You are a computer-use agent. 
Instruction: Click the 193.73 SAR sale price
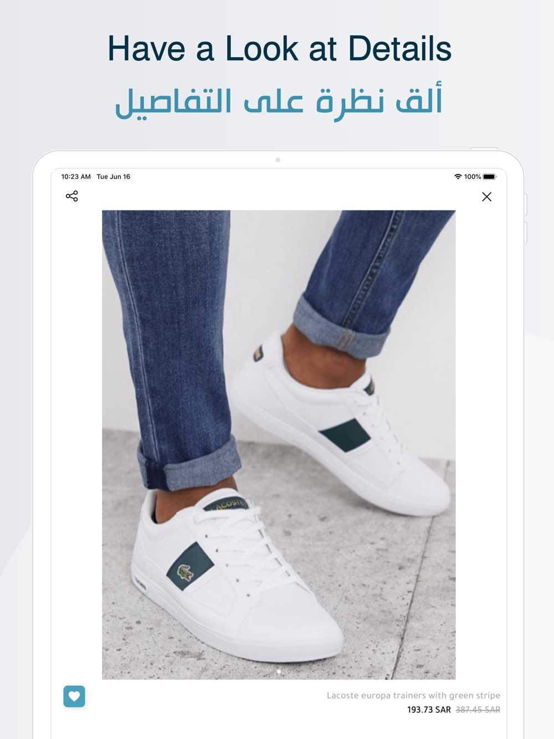tap(429, 710)
